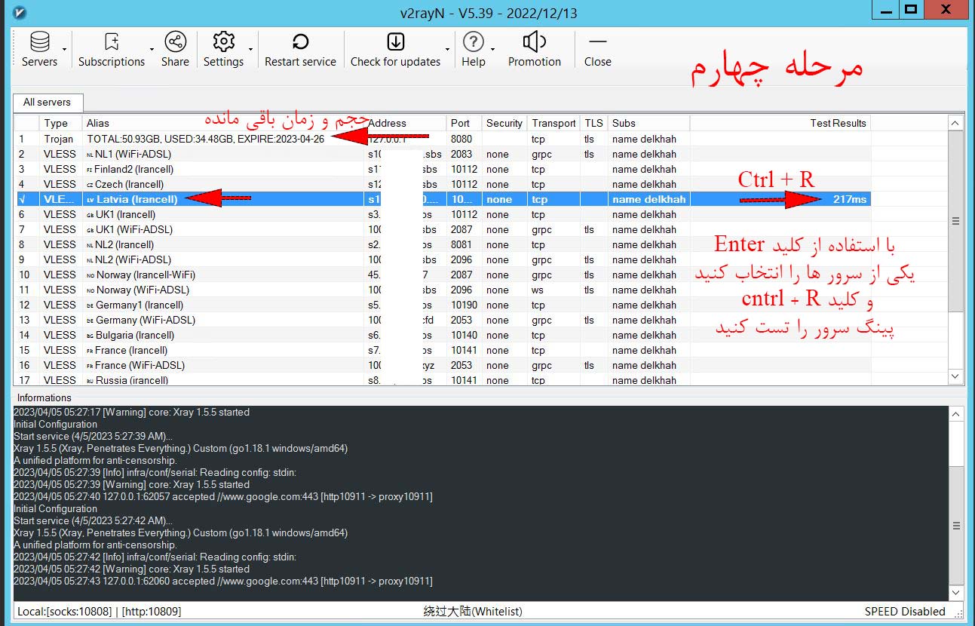Image resolution: width=975 pixels, height=626 pixels.
Task: Select the Latvia (Irancell) server row
Action: coord(443,199)
